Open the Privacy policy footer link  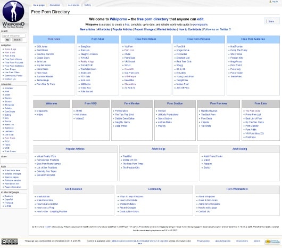pyautogui.click(x=203, y=241)
